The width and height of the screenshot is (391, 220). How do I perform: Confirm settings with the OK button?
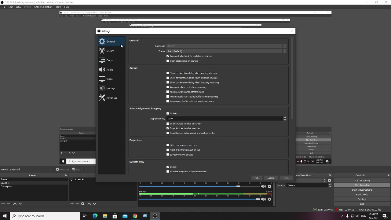[257, 178]
